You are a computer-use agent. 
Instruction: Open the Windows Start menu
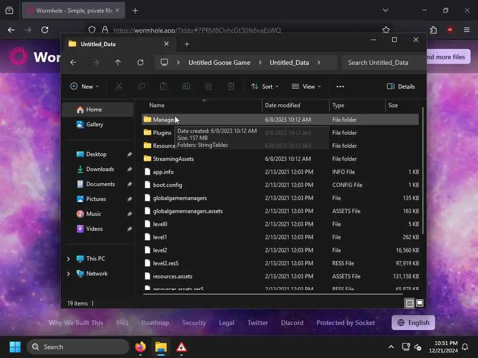pyautogui.click(x=15, y=347)
